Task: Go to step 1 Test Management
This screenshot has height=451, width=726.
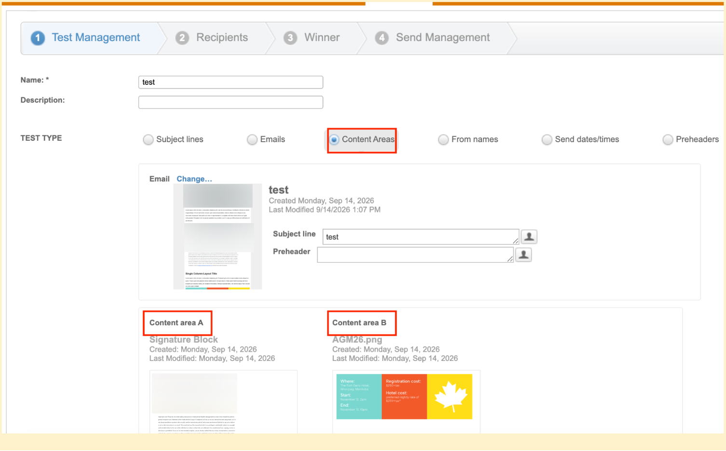Action: coord(86,38)
